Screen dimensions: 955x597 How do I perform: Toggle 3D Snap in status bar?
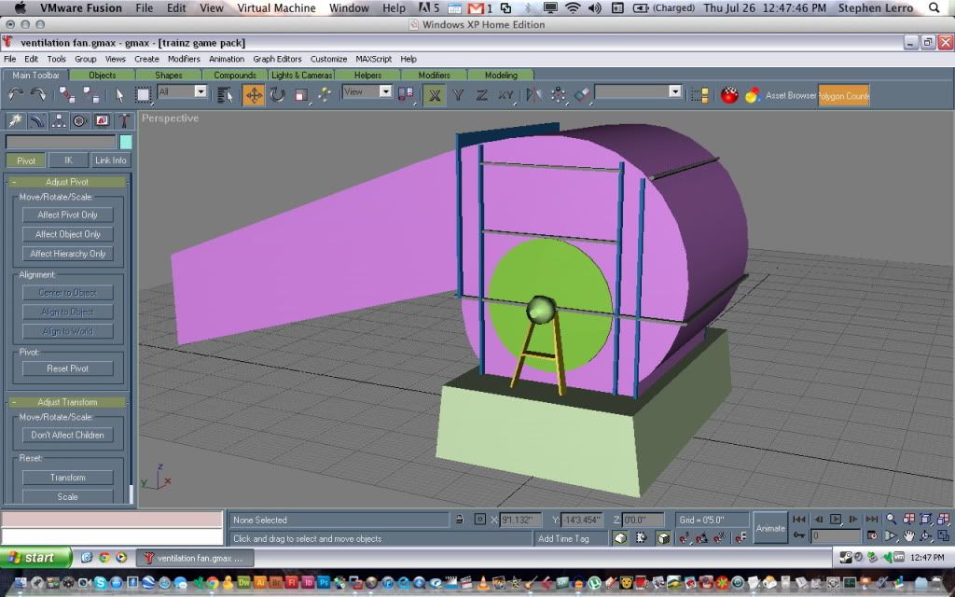pos(684,538)
